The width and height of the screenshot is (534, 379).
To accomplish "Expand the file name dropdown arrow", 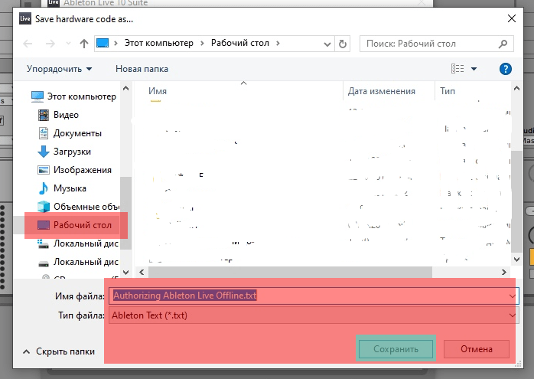I will (513, 296).
